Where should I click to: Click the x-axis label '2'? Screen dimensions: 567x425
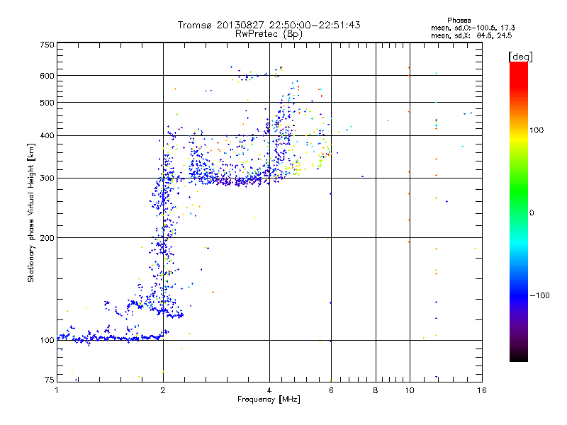(163, 390)
